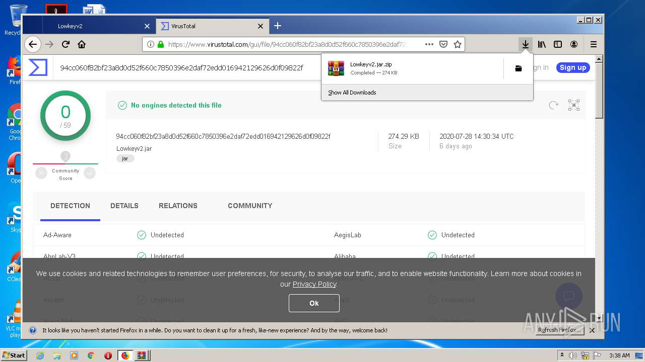Open the Firefox home page
Screen dimensions: 645x362
(x=82, y=44)
